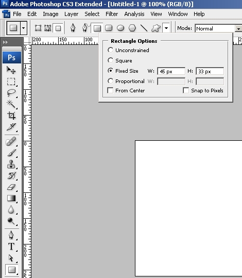Open the tool preset picker dropdown arrow
Screen dimensions: 242x278
pyautogui.click(x=24, y=28)
